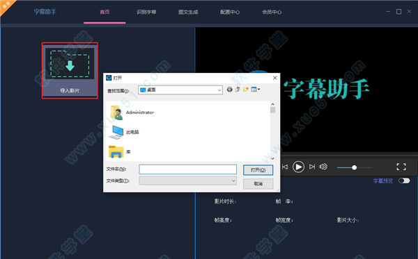418x259 pixels.
Task: Click the 打开 button in the dialog
Action: click(x=258, y=170)
